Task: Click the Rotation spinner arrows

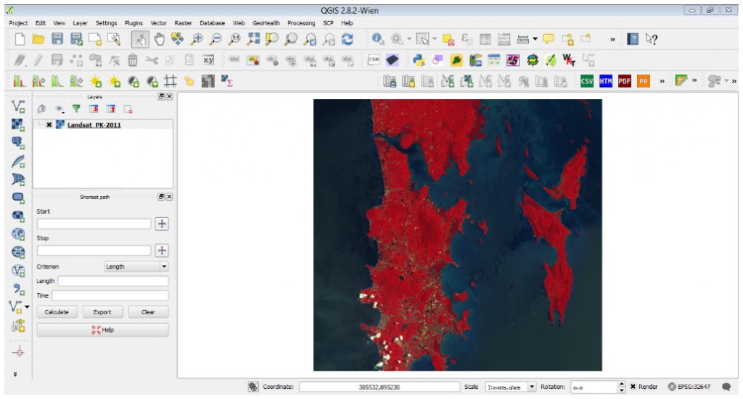Action: (621, 387)
